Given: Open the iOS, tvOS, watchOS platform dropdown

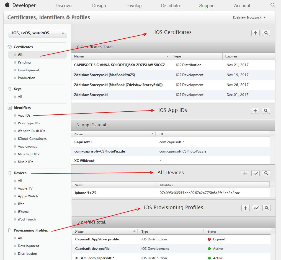Looking at the screenshot, I should click(38, 33).
